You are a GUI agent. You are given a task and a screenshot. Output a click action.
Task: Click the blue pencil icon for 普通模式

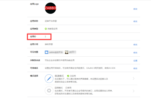tap(49, 79)
